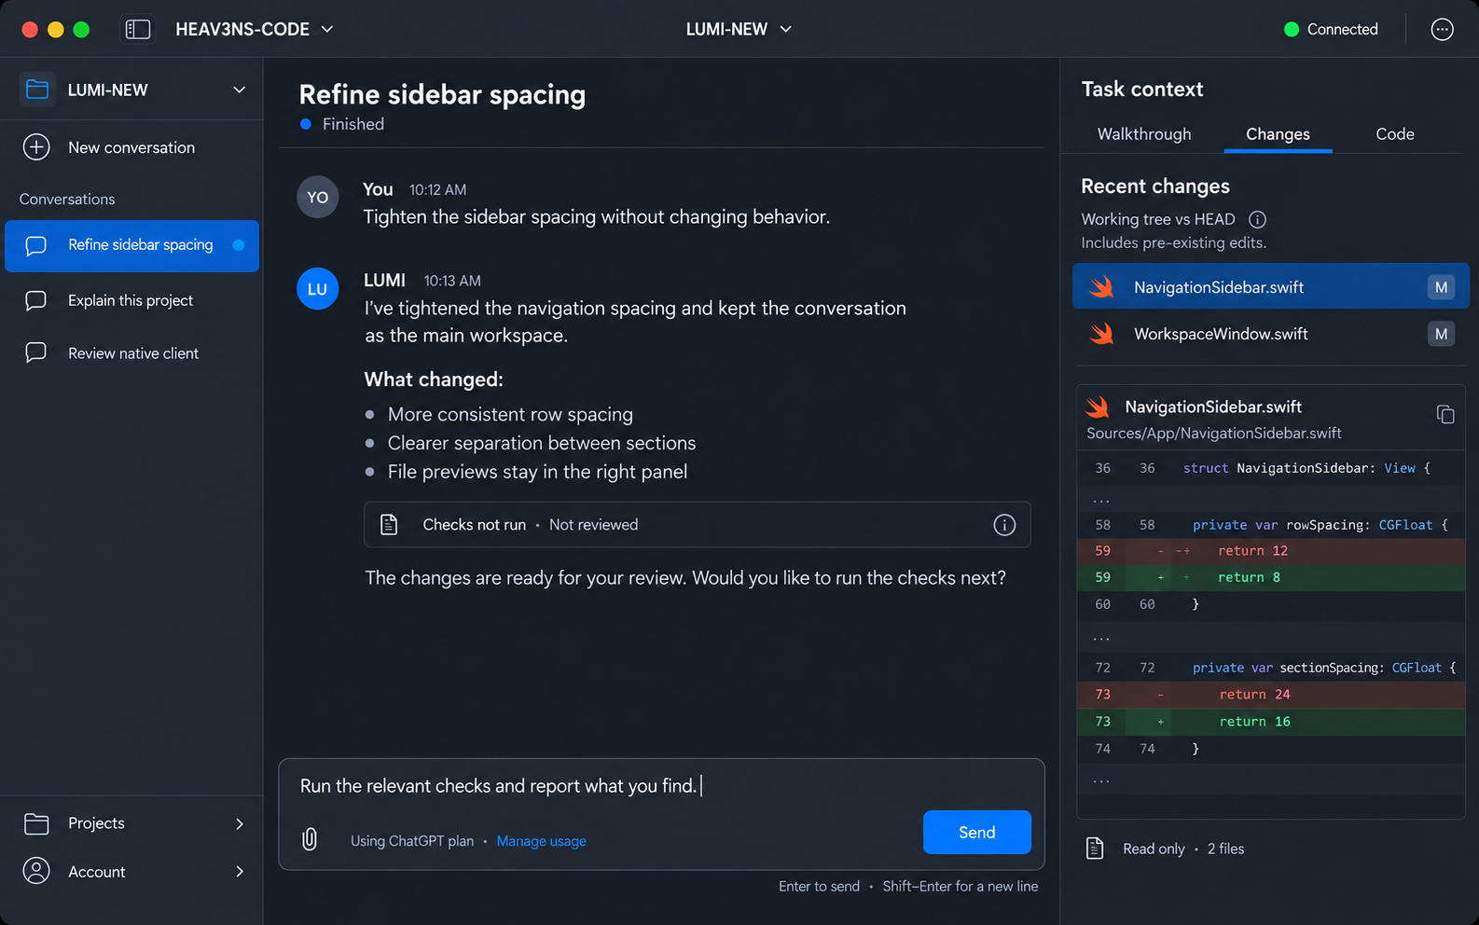This screenshot has height=925, width=1479.
Task: Click the YO user avatar
Action: [317, 198]
